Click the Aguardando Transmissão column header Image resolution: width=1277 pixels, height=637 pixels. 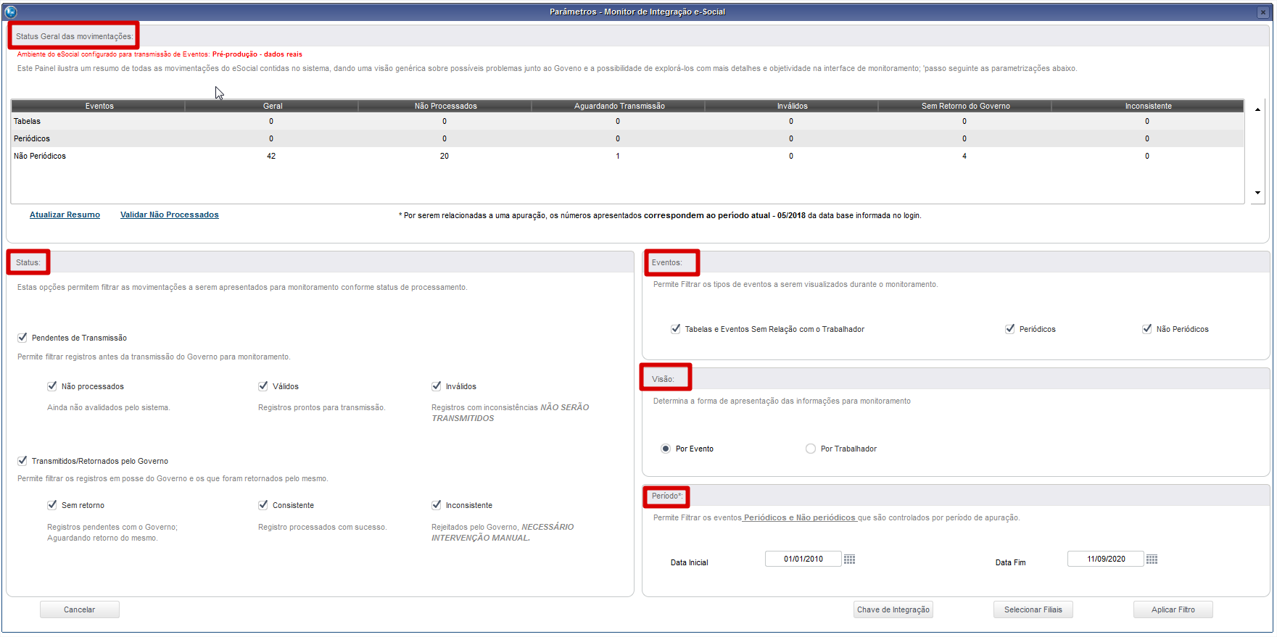619,106
